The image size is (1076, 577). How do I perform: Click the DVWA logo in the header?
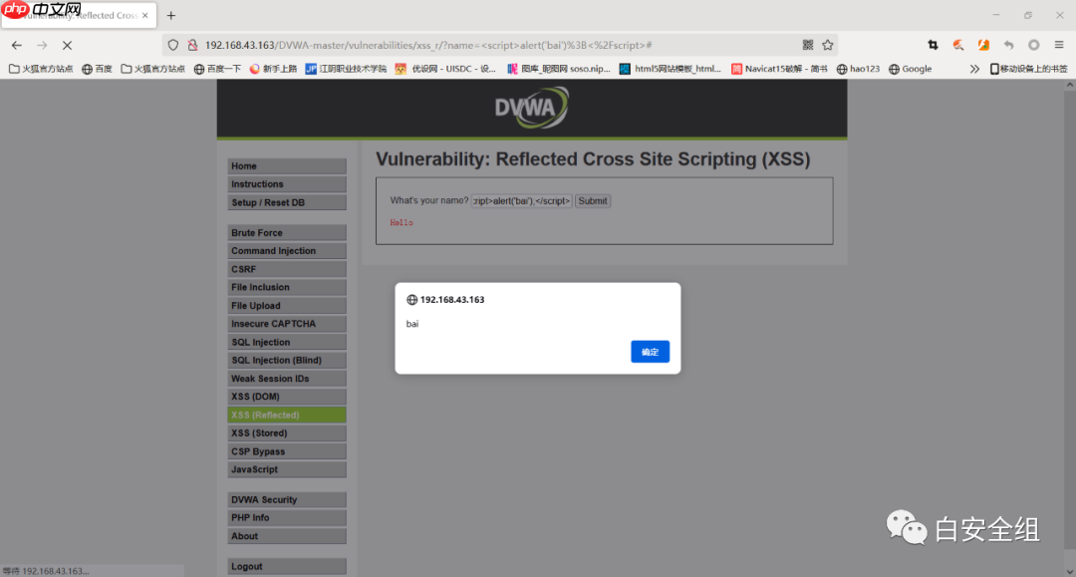(532, 108)
